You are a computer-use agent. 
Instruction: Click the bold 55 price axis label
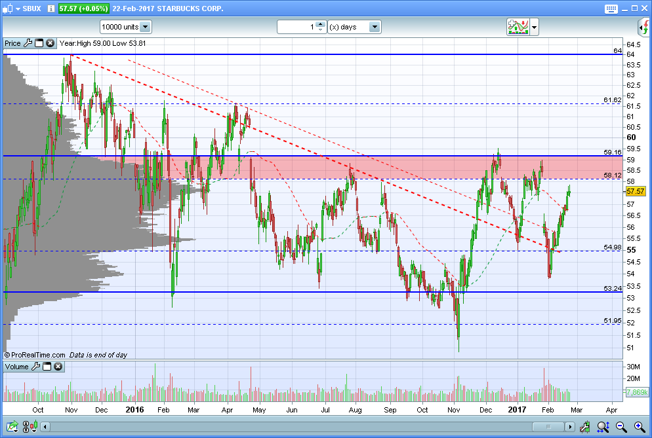click(x=631, y=250)
